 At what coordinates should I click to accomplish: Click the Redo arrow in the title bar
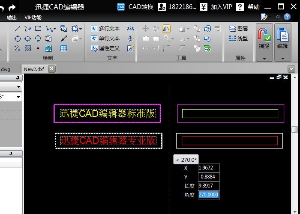pos(12,8)
